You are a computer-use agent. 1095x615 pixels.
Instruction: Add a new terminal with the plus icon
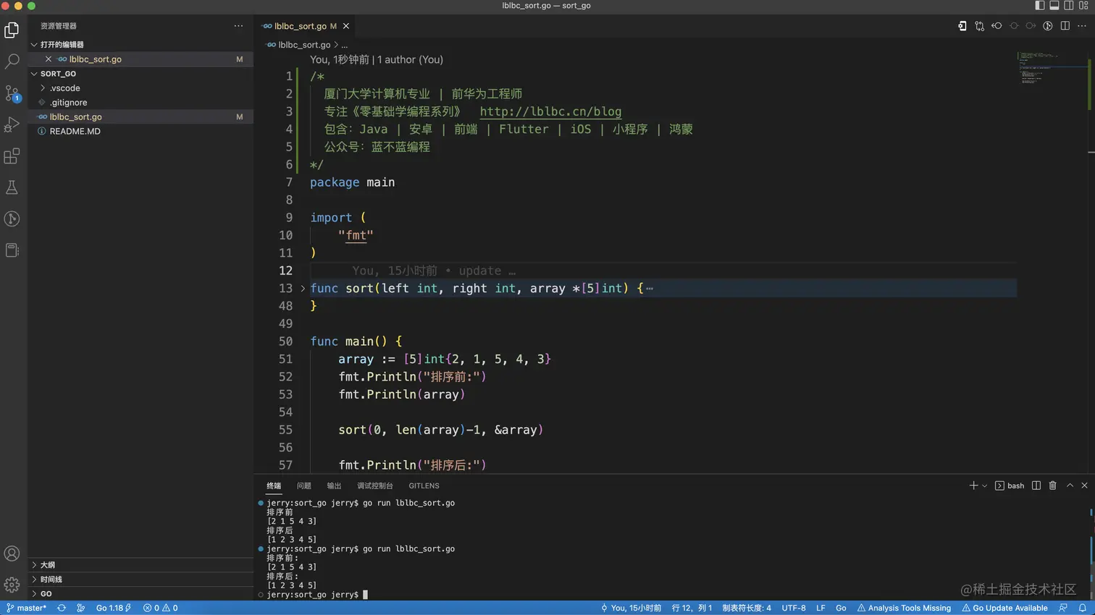(x=973, y=485)
